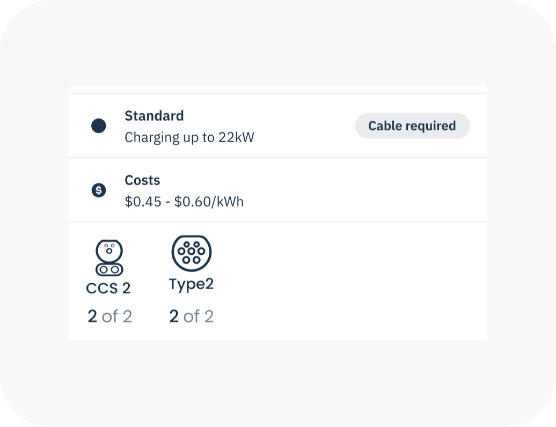Click 2 of 2 availability under Type2
This screenshot has width=556, height=427.
point(191,316)
